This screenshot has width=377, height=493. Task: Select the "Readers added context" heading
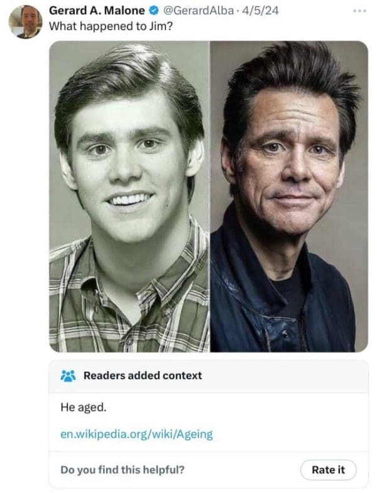coord(143,376)
